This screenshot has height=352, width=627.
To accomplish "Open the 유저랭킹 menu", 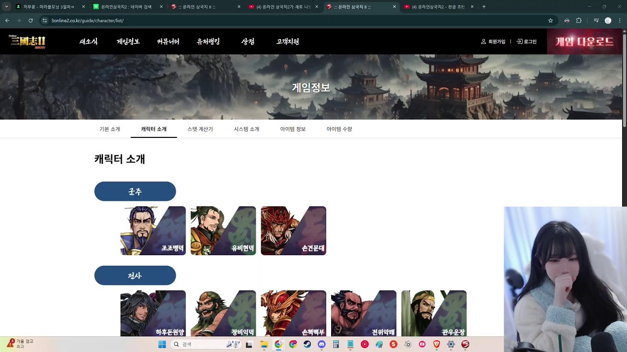I will tap(208, 42).
